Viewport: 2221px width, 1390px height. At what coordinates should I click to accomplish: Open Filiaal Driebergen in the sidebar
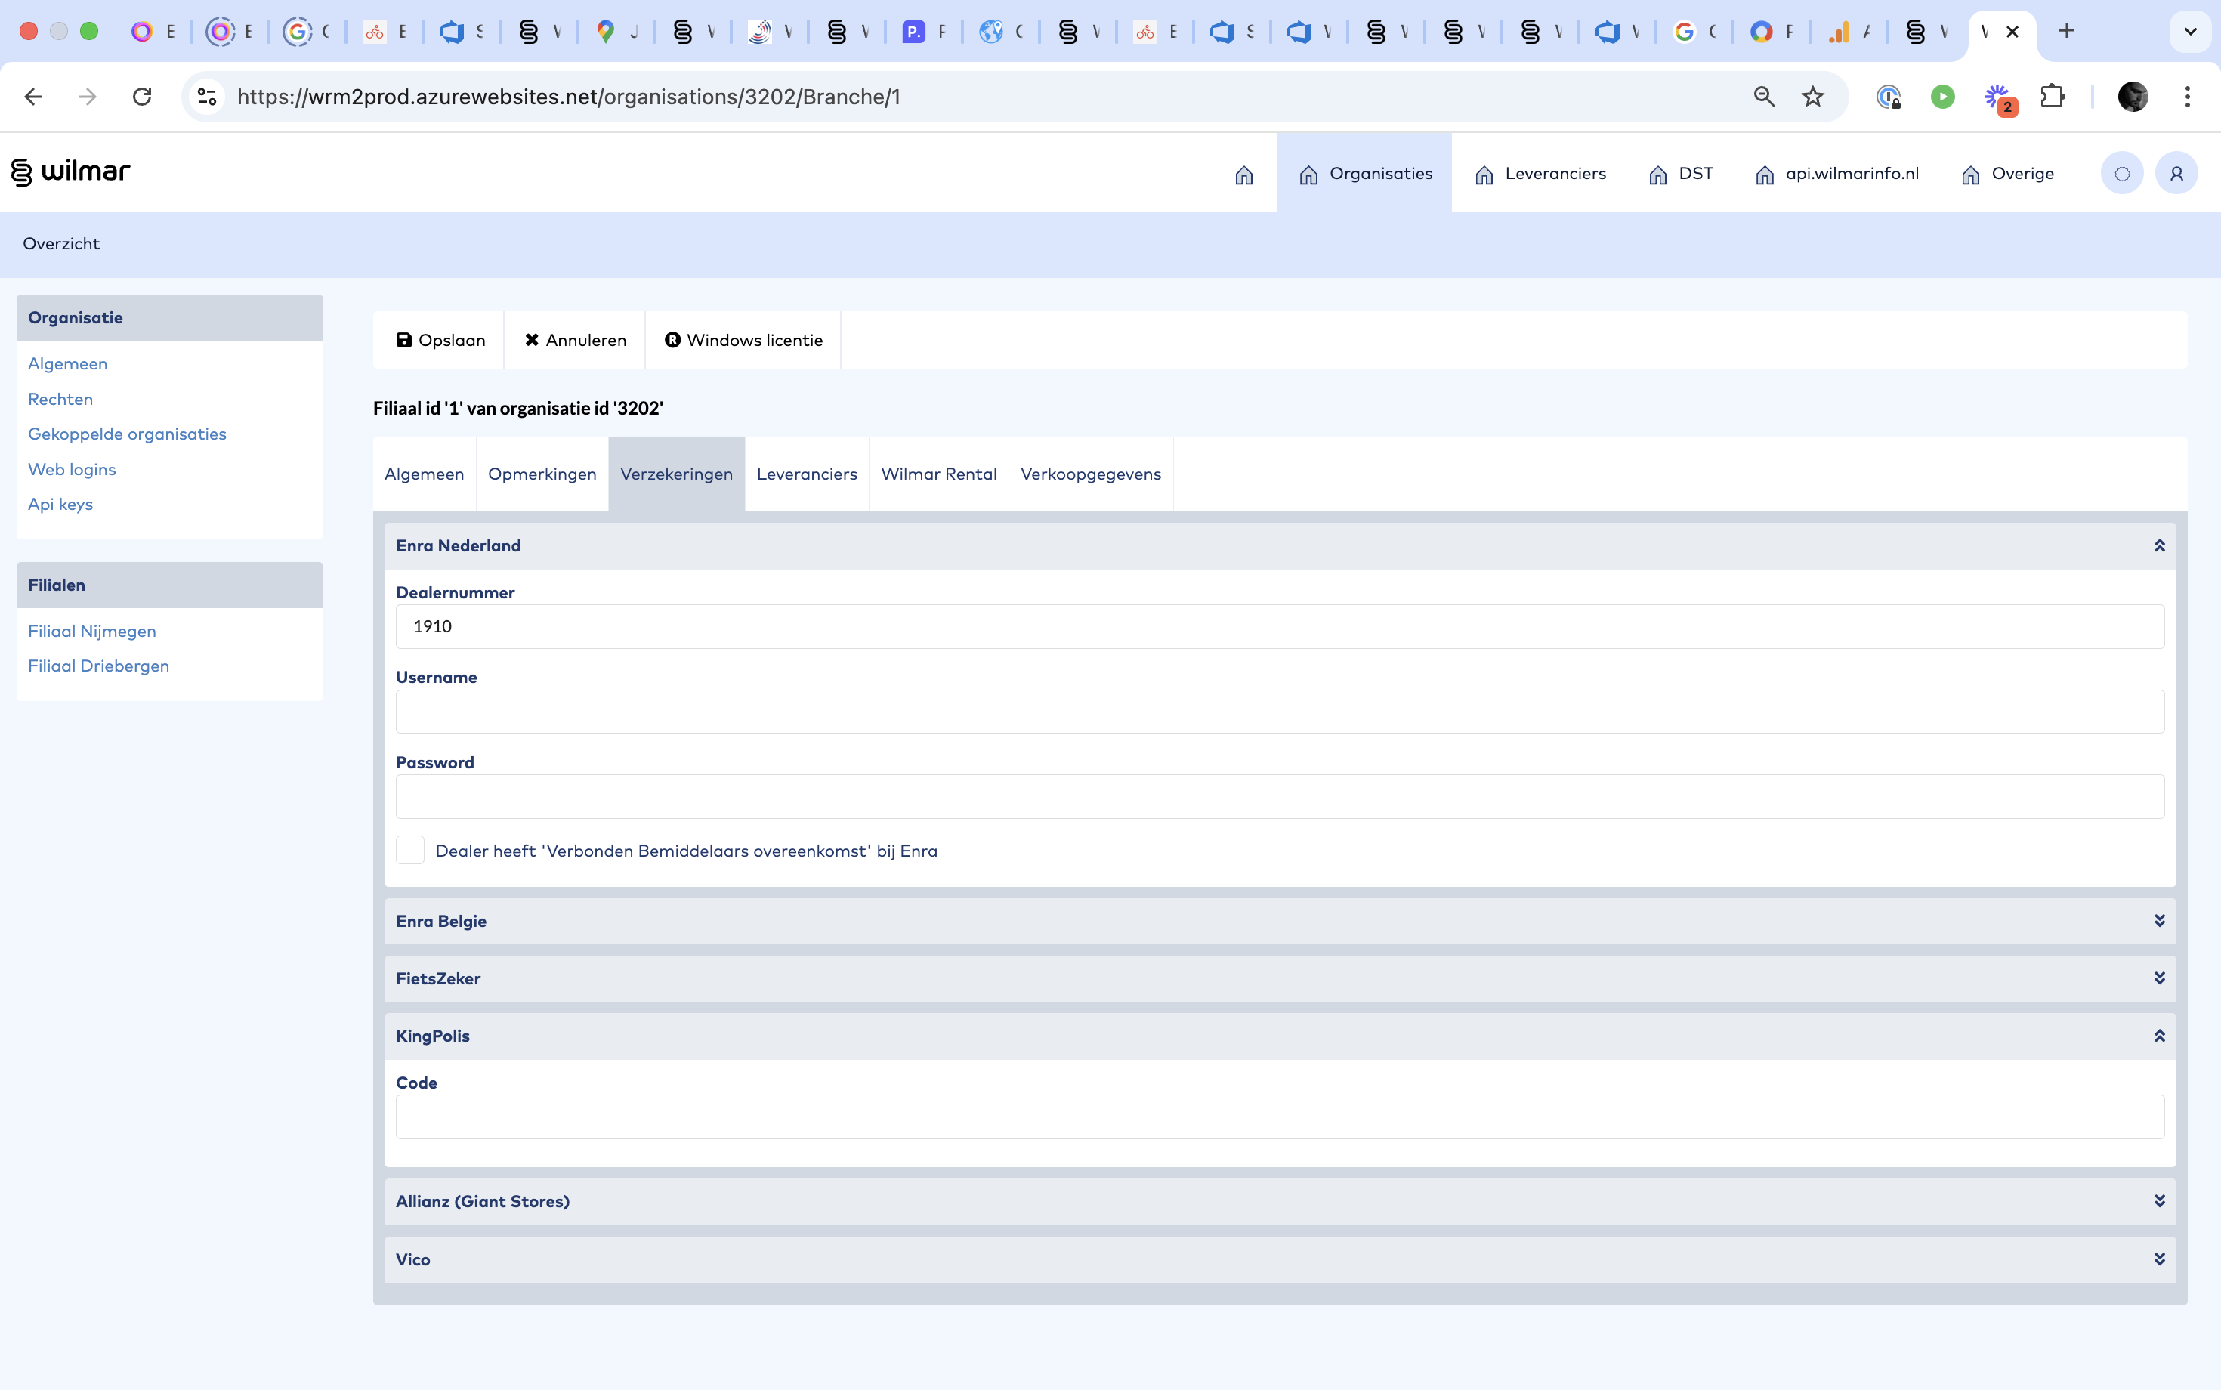pos(98,666)
